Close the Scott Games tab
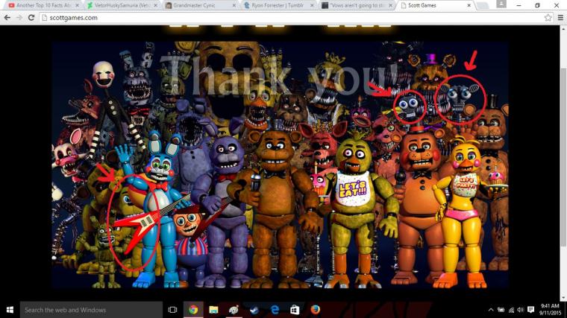This screenshot has height=318, width=567. point(469,5)
